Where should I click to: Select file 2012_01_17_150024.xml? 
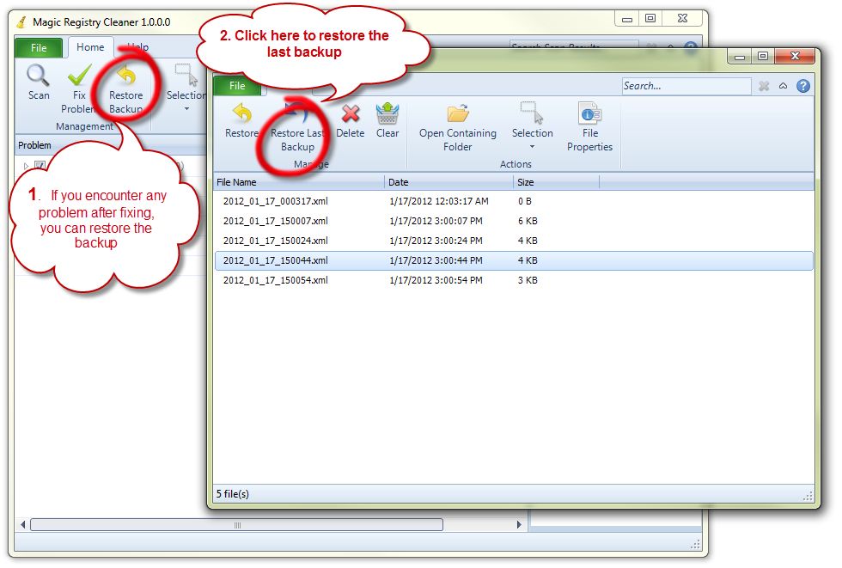(276, 241)
